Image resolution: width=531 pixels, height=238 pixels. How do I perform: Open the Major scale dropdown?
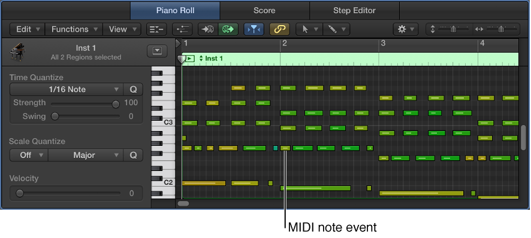click(85, 155)
